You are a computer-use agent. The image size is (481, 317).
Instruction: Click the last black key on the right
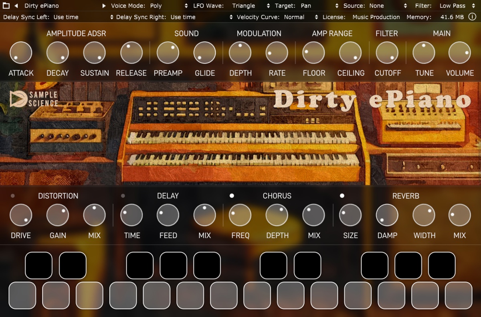coord(442,265)
